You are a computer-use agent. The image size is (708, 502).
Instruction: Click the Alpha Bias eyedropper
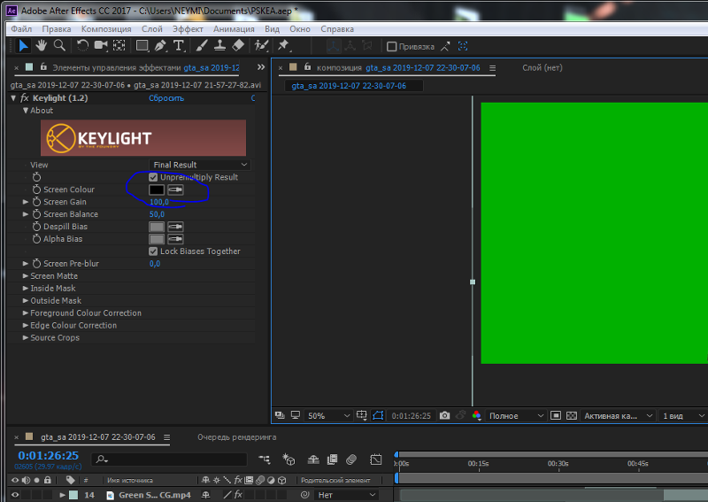click(175, 239)
